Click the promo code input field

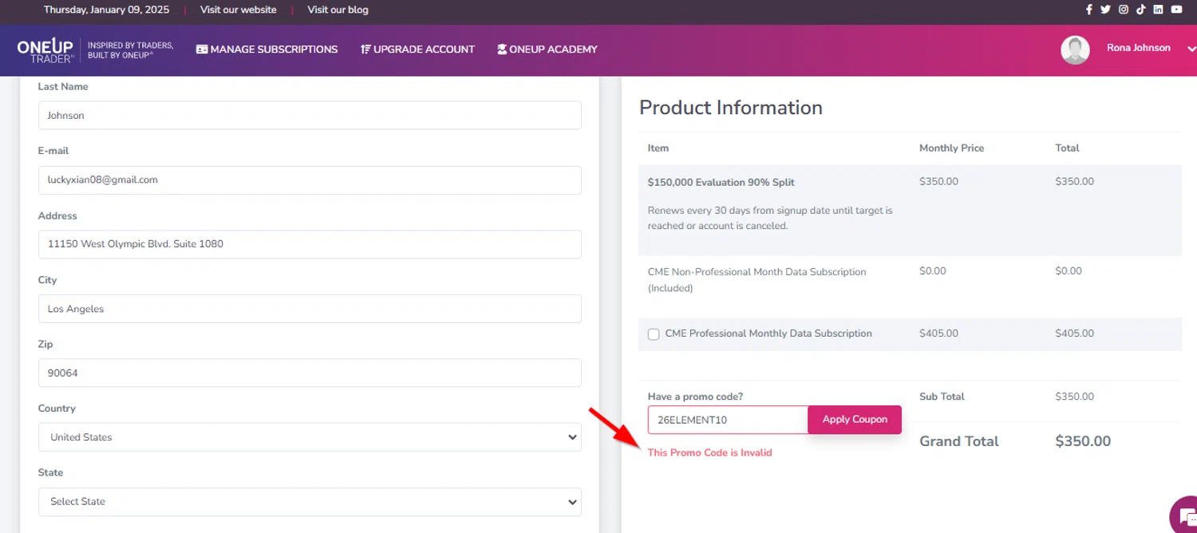tap(728, 420)
